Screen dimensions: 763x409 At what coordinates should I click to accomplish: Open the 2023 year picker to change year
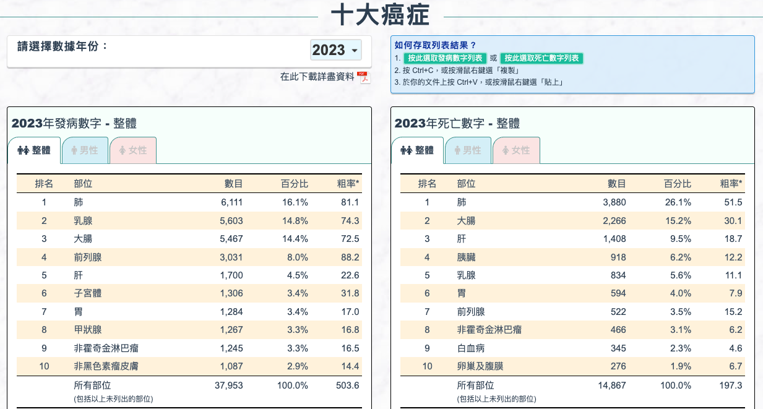tap(336, 50)
